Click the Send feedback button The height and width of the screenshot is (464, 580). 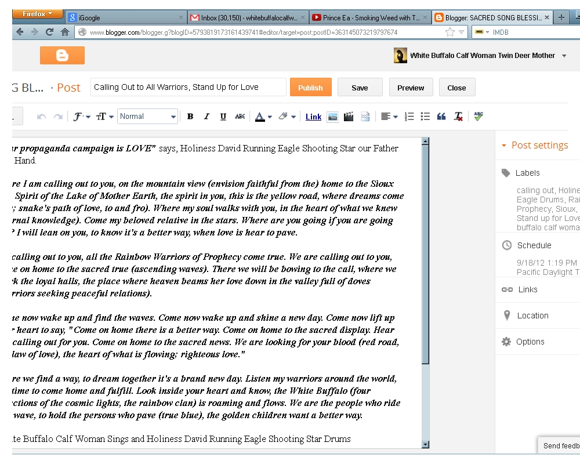pyautogui.click(x=559, y=445)
